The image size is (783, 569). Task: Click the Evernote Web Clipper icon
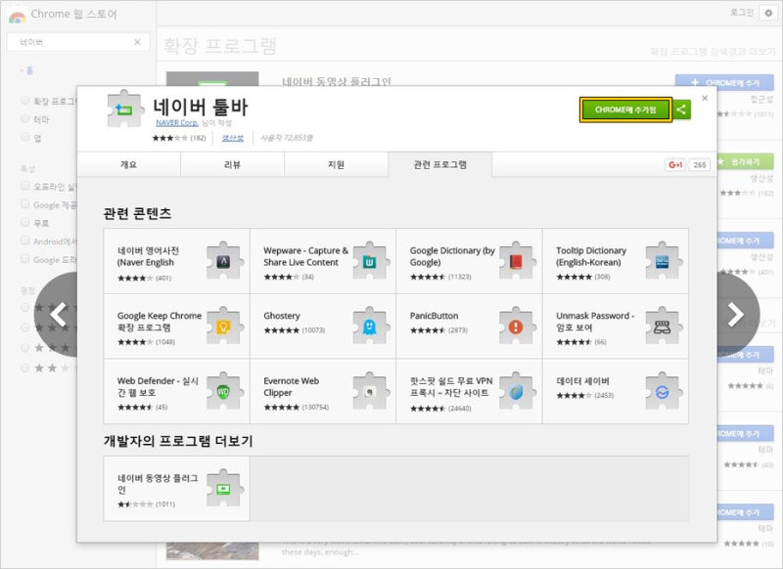click(x=370, y=391)
